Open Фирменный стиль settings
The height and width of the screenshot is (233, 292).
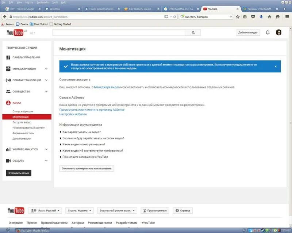click(23, 133)
